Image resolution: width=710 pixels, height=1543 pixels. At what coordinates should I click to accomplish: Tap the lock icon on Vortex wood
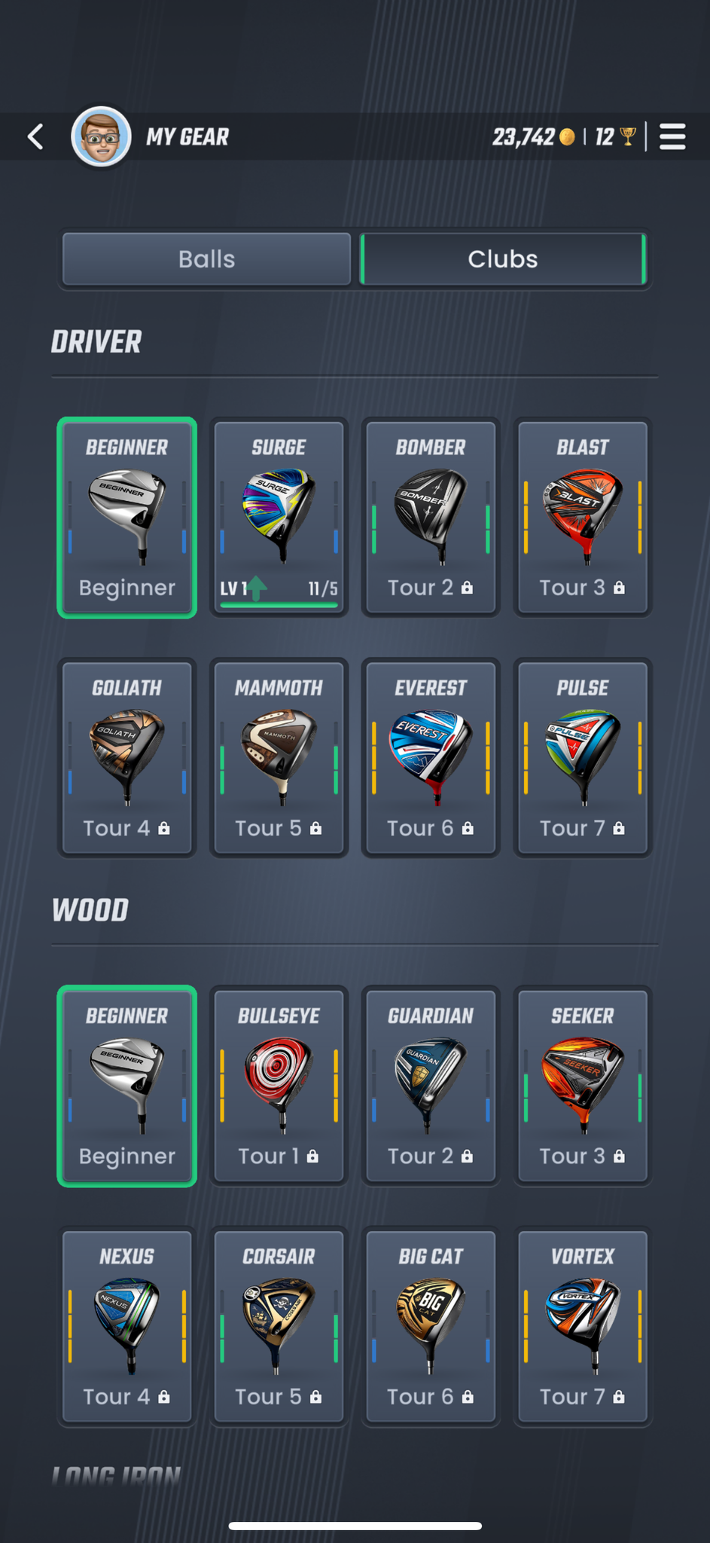(619, 1397)
